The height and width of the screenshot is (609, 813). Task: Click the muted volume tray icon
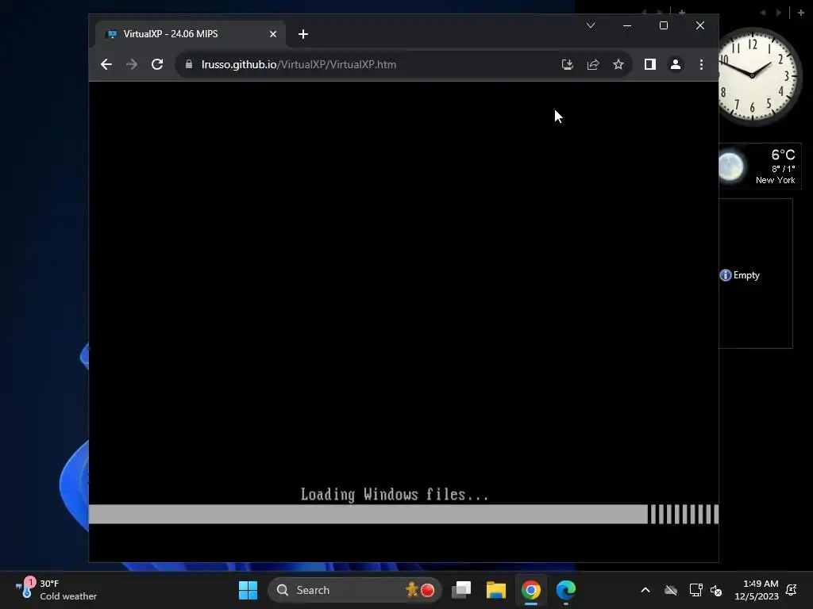click(716, 590)
